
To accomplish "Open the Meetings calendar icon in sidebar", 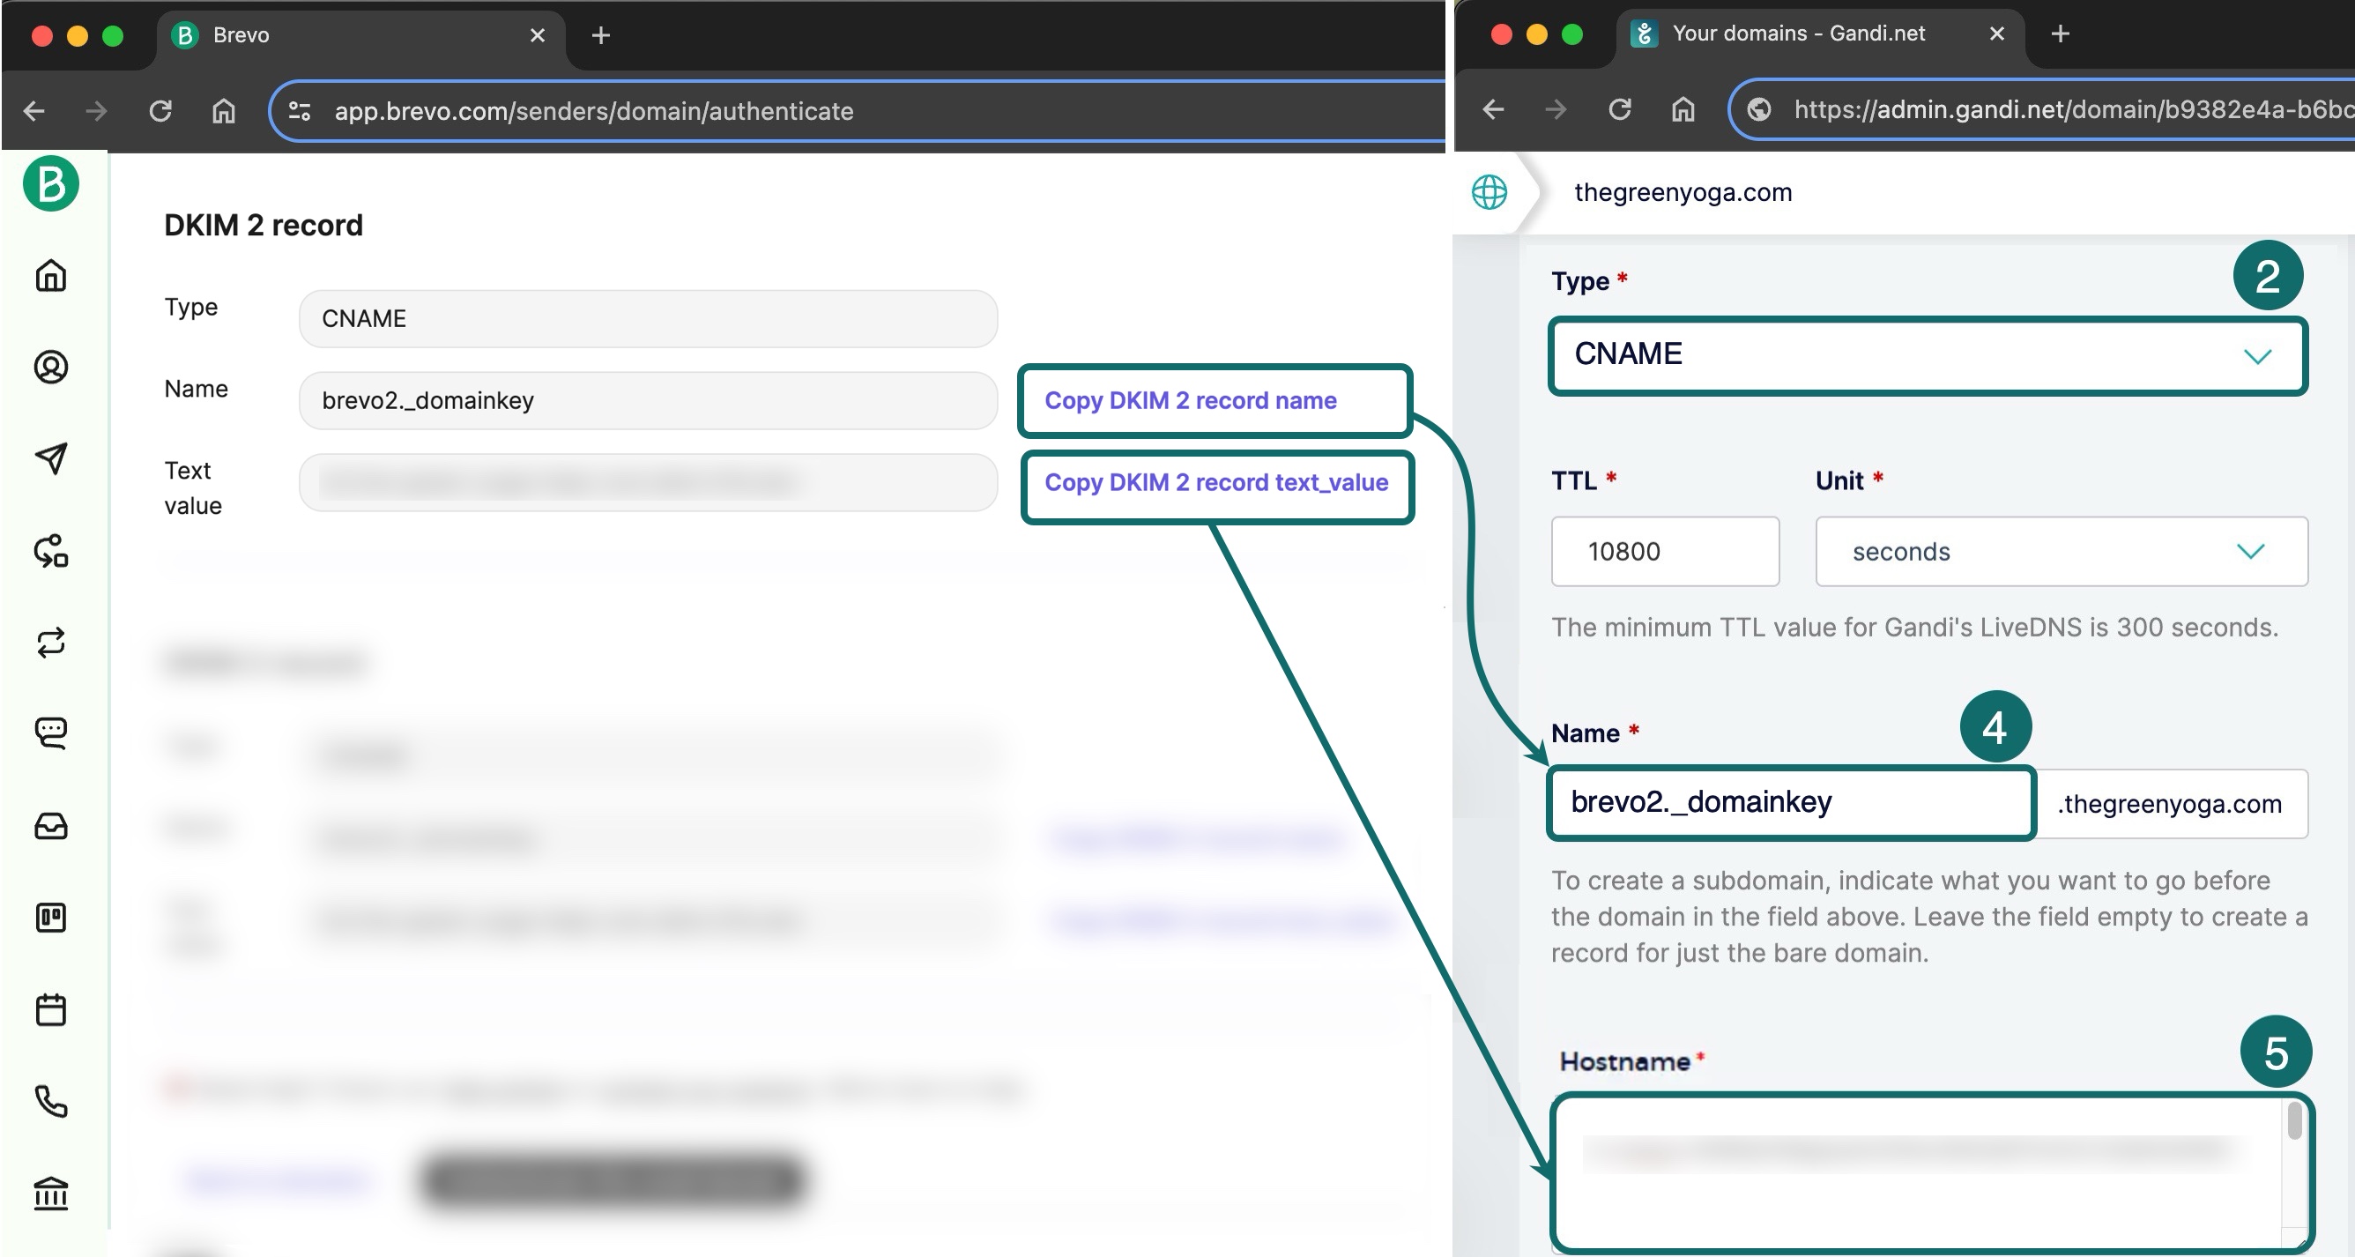I will tap(51, 1009).
